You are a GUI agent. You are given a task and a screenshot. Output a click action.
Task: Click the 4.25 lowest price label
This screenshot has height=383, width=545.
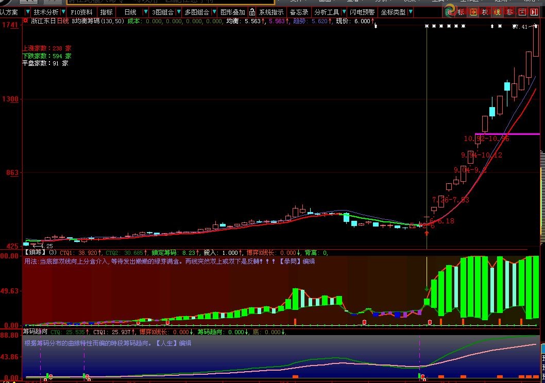click(47, 246)
